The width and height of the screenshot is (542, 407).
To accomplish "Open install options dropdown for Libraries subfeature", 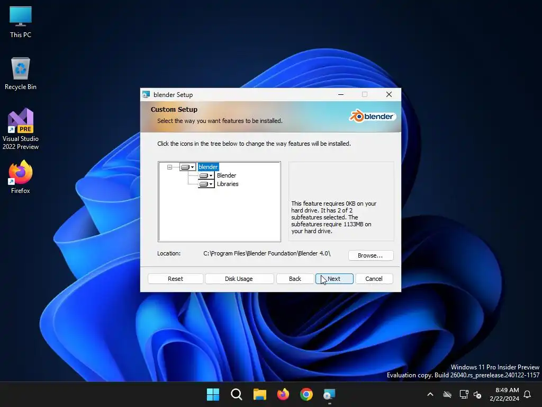I will 206,184.
